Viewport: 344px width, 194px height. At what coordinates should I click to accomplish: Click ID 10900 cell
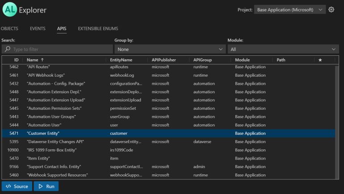click(13, 150)
